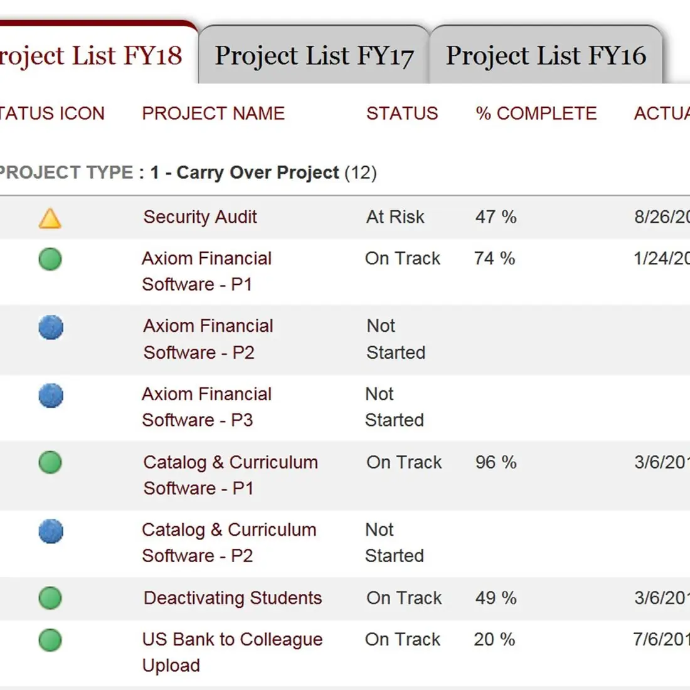Click blue status icon for Axiom Financial P3
The height and width of the screenshot is (690, 690).
click(51, 395)
